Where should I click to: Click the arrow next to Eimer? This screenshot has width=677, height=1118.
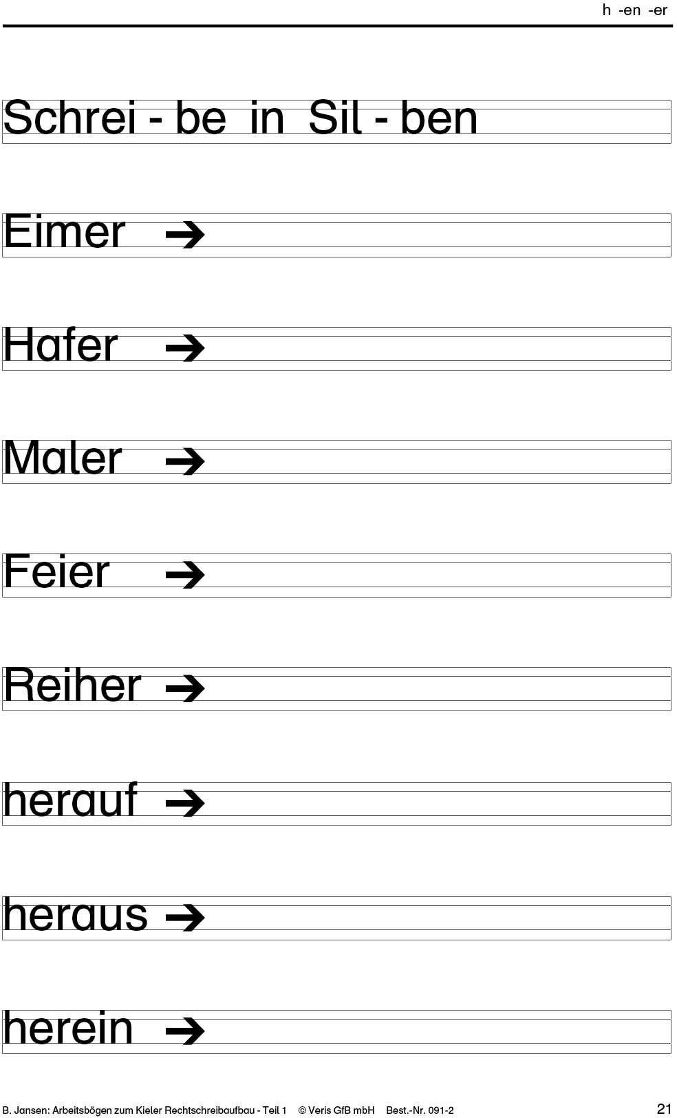(x=185, y=234)
